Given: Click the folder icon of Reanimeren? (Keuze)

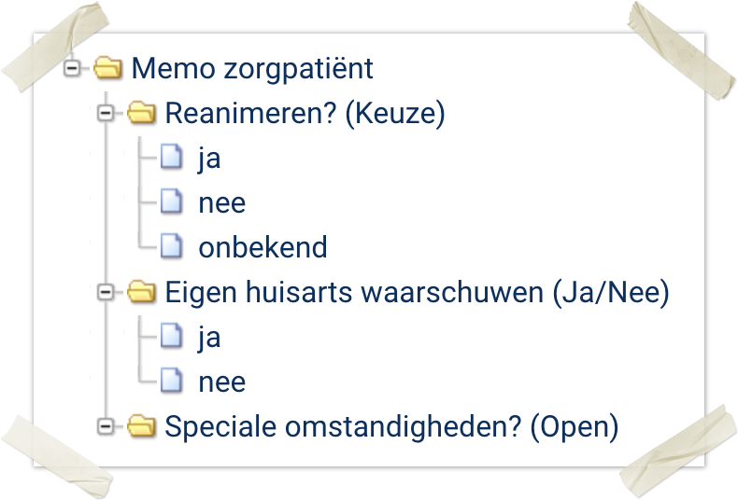Looking at the screenshot, I should click(x=141, y=114).
